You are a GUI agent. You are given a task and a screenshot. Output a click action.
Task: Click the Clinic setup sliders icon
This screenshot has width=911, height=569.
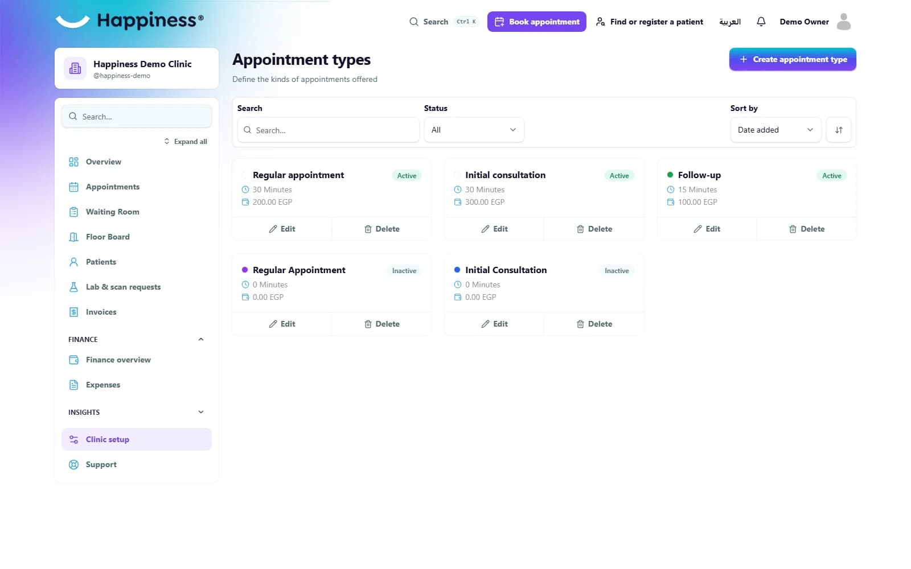(x=73, y=439)
